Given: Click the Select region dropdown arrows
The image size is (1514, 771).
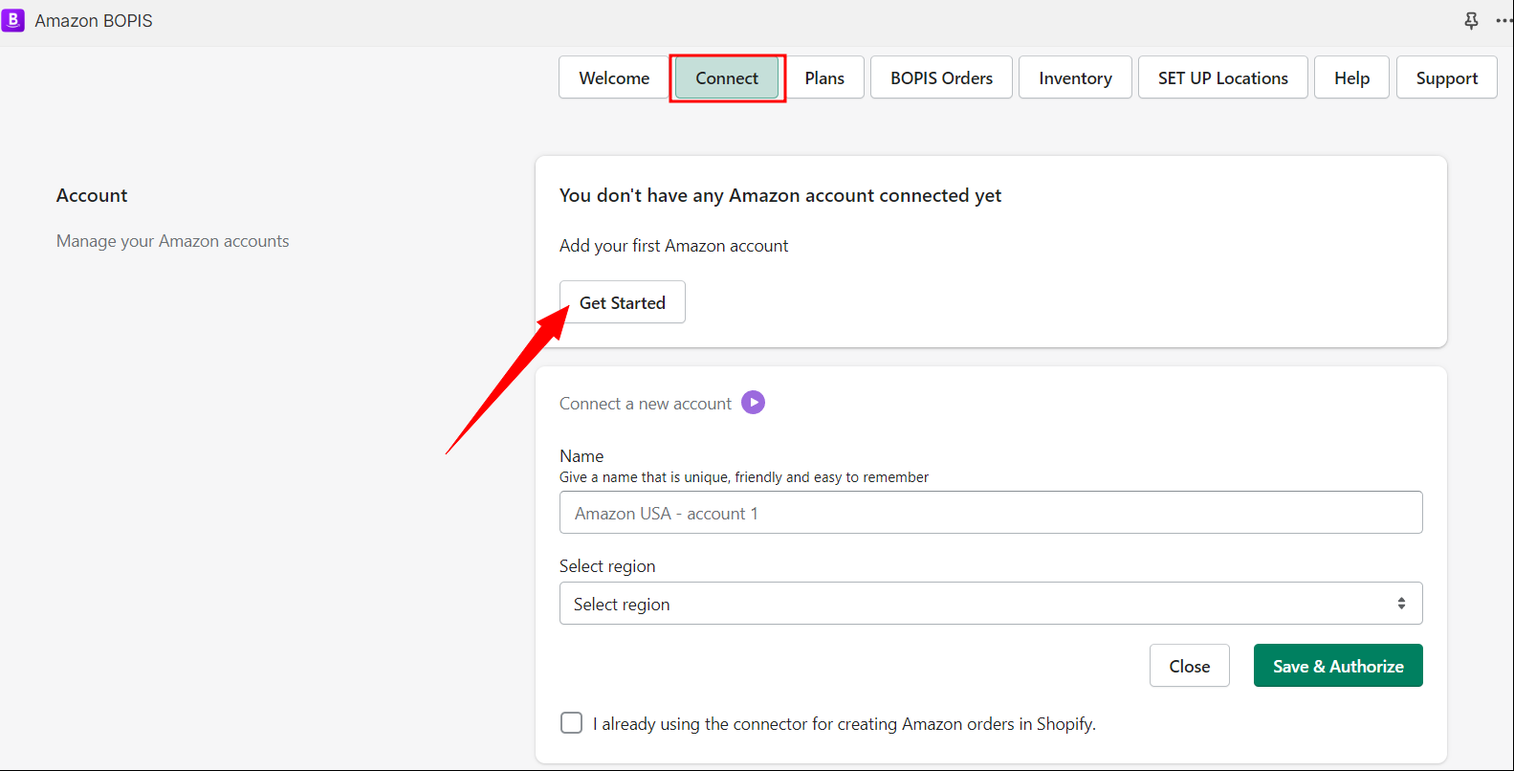Looking at the screenshot, I should coord(1401,604).
